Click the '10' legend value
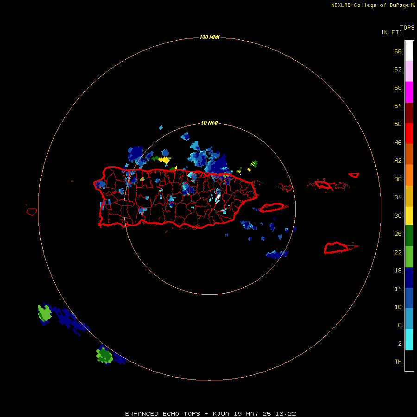 coord(398,307)
